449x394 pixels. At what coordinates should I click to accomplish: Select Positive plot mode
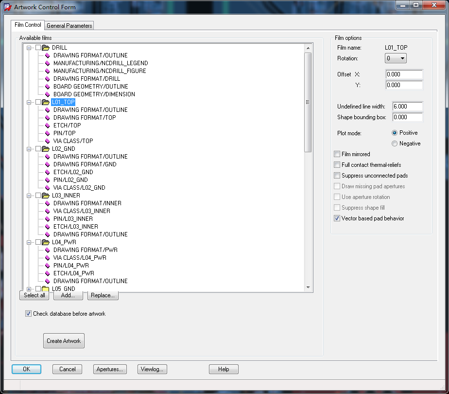click(x=395, y=133)
